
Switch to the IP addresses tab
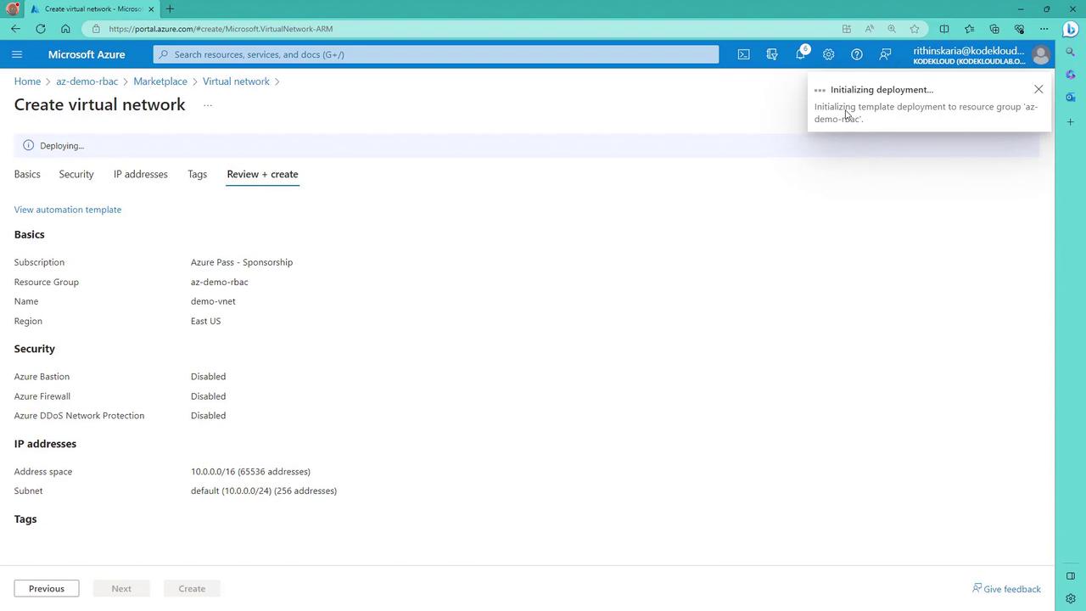[141, 174]
